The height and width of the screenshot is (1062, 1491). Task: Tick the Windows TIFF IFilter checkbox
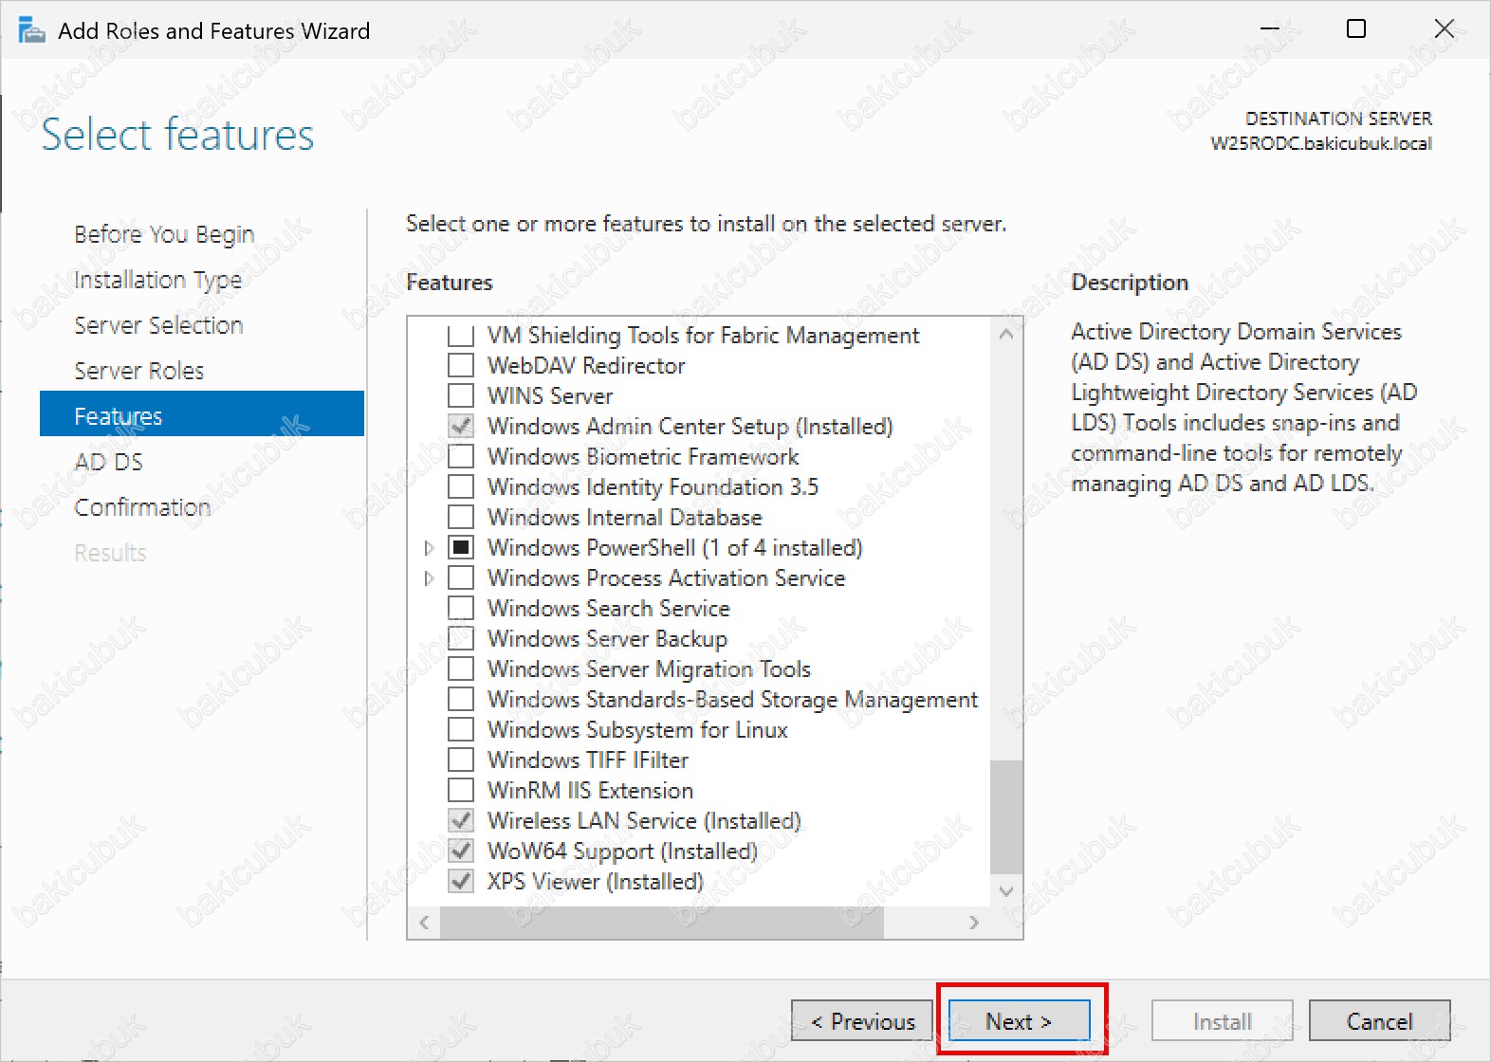[x=461, y=760]
